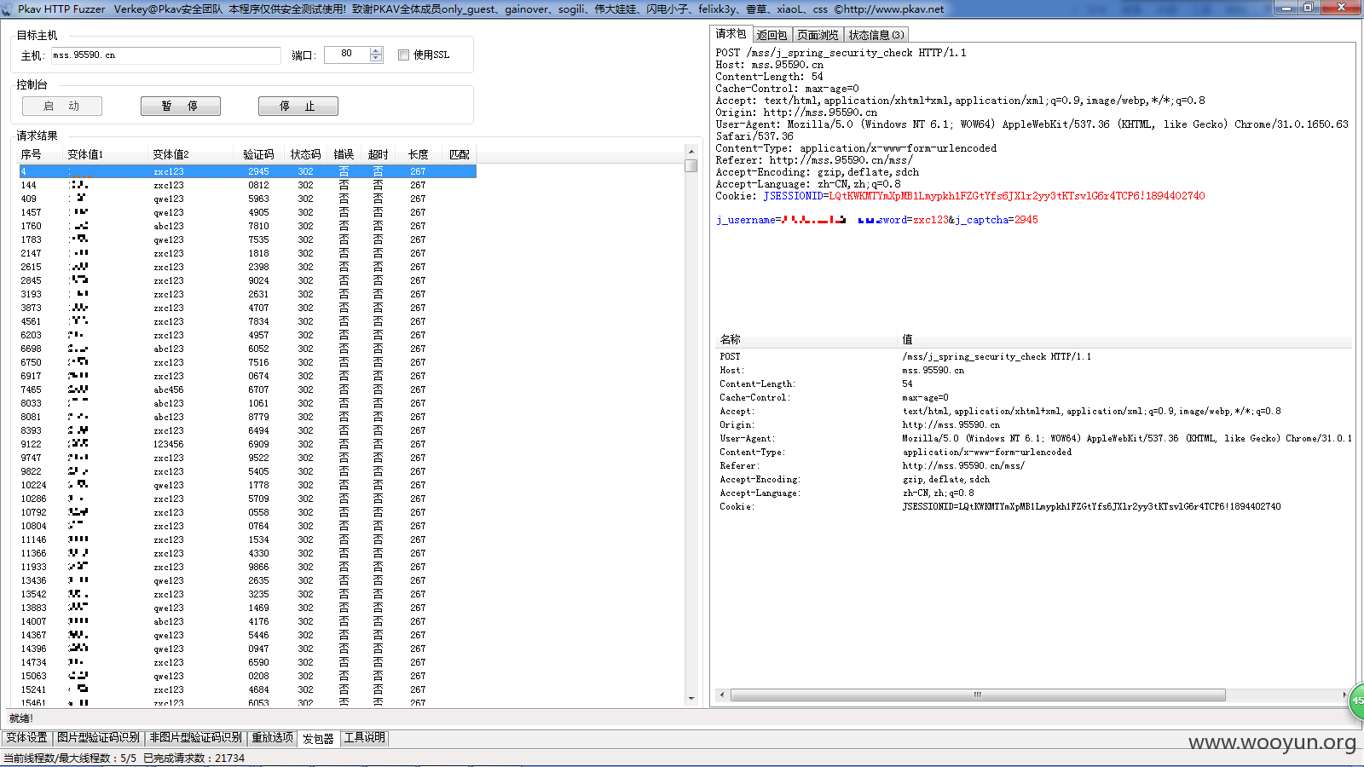The height and width of the screenshot is (767, 1364).
Task: Click the 停止 stop button
Action: (x=298, y=106)
